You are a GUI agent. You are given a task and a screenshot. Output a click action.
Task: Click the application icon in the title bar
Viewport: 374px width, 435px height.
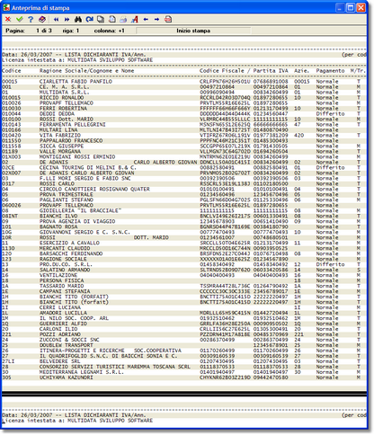6,7
